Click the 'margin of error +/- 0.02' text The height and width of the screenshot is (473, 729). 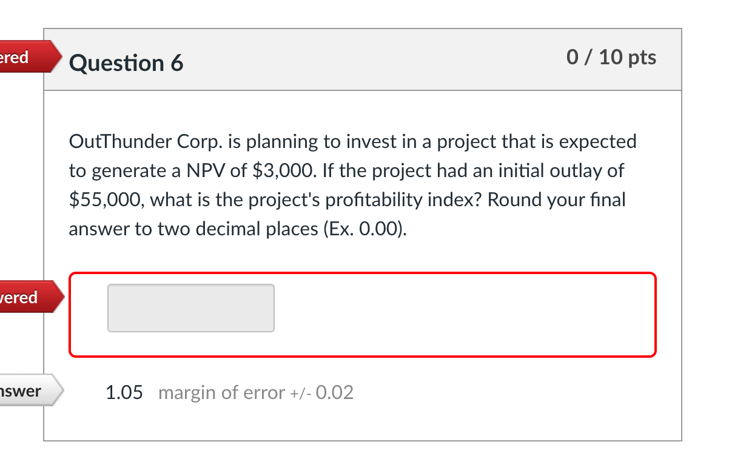(255, 392)
